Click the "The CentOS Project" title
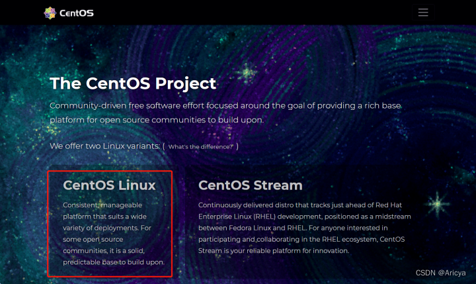 pos(133,83)
